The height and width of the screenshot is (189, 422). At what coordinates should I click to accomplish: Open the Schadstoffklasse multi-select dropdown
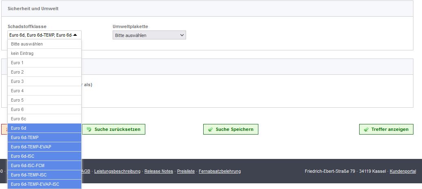point(44,35)
